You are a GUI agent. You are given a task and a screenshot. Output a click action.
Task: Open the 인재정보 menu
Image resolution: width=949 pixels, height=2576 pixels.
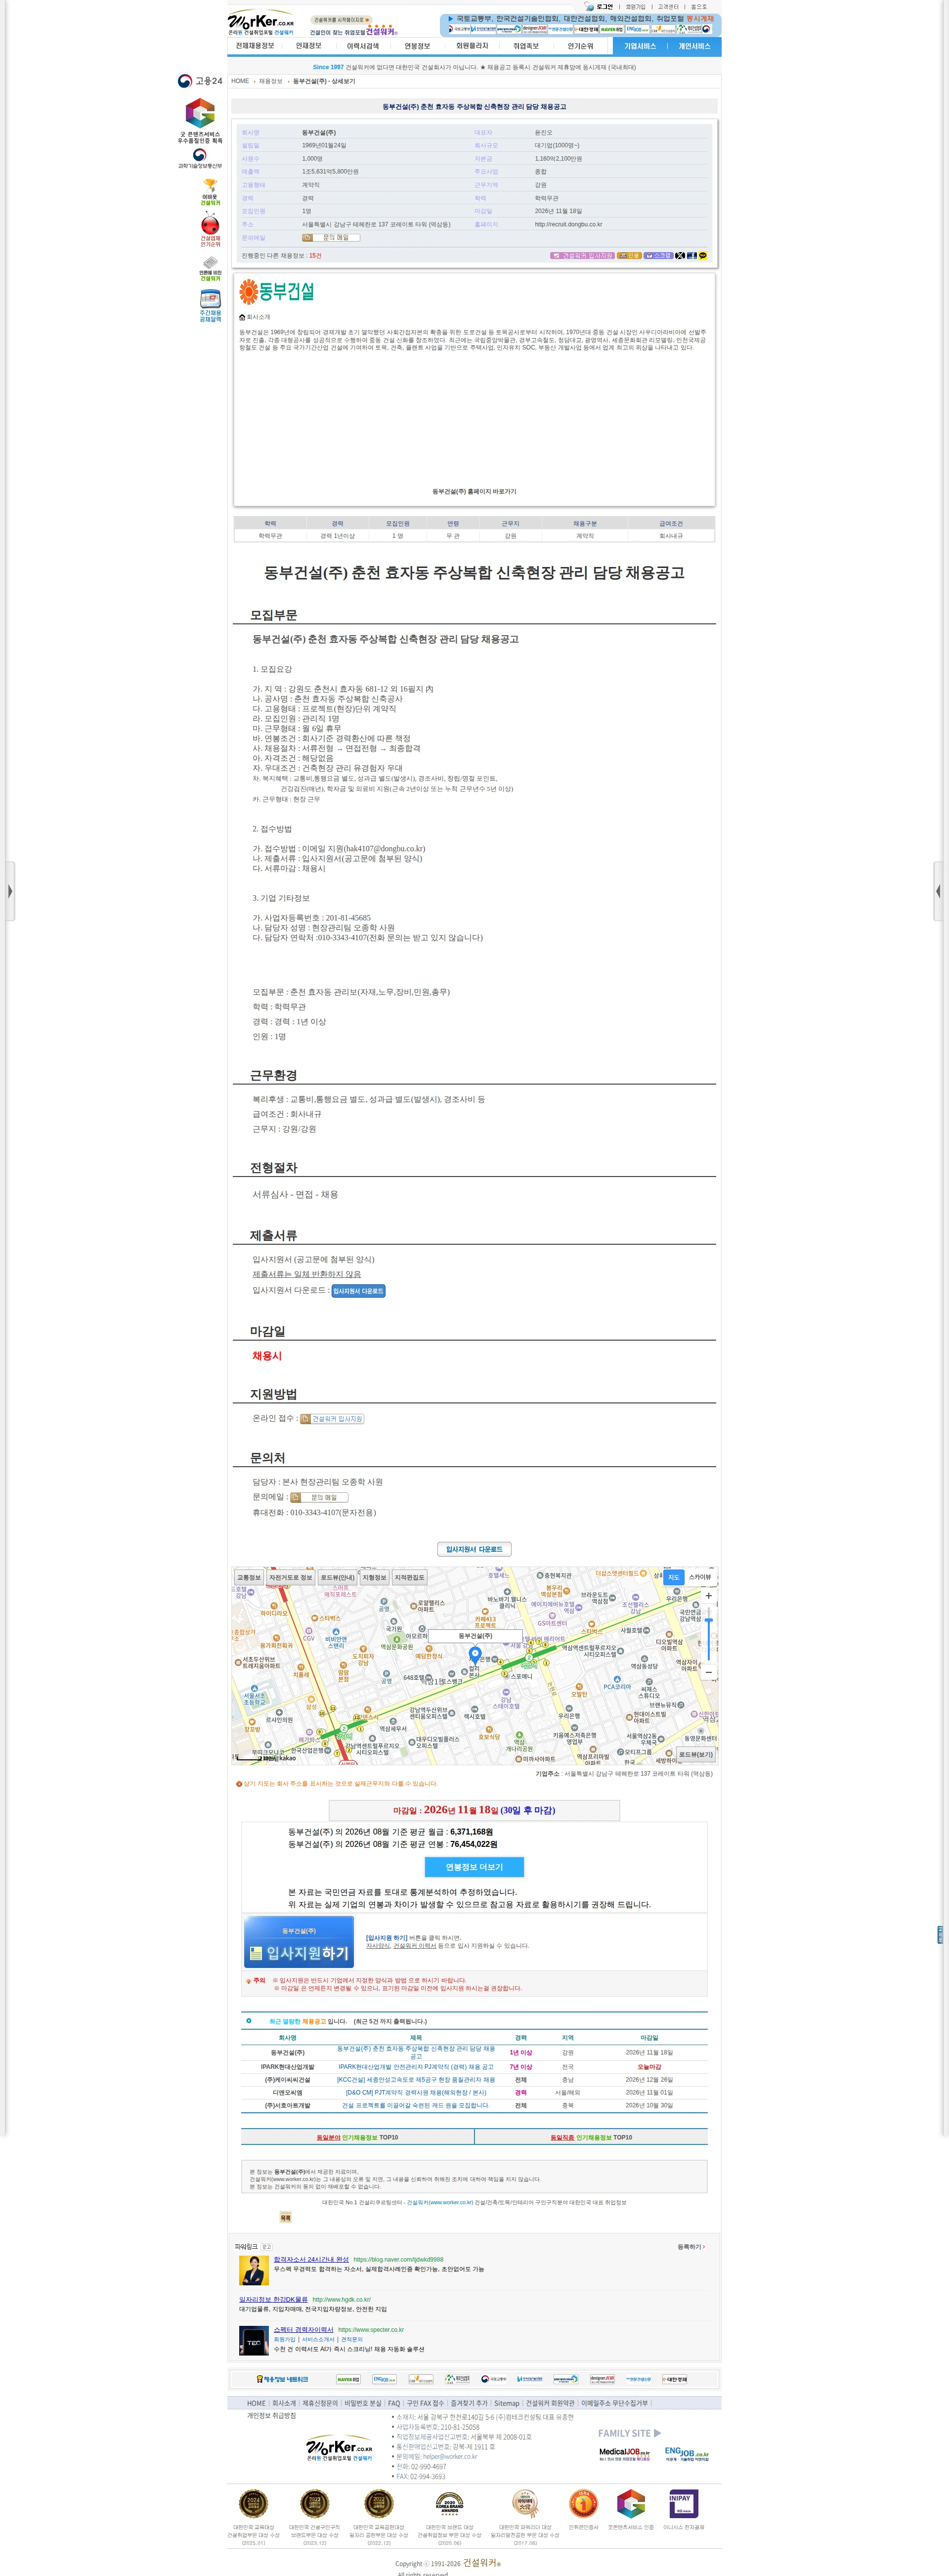(x=309, y=46)
